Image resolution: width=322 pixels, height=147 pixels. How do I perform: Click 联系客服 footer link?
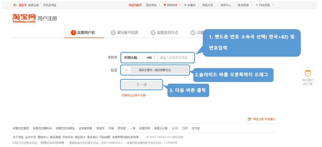[55, 137]
